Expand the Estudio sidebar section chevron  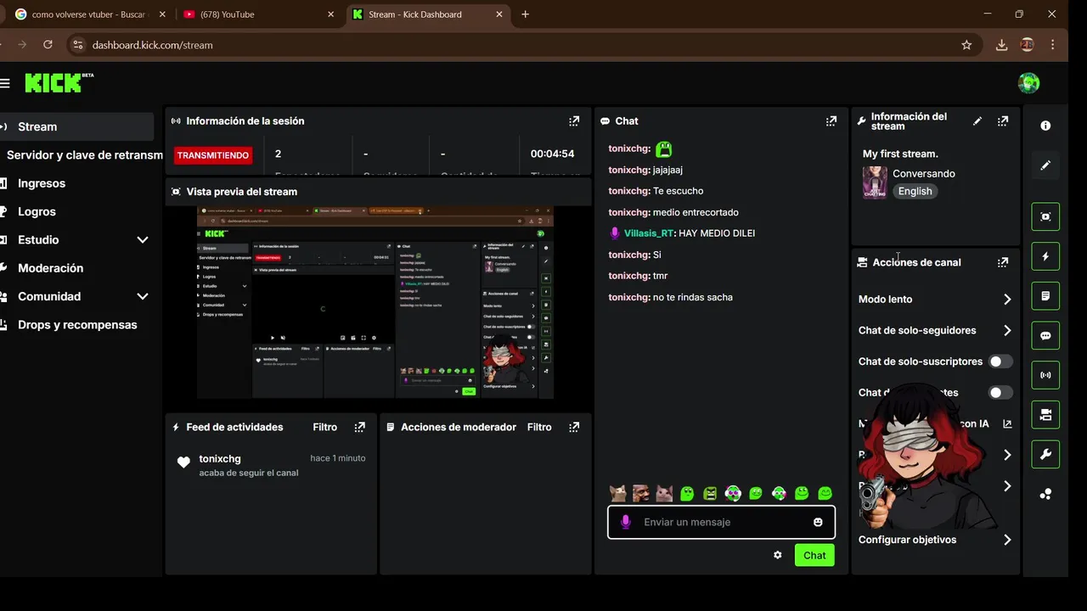point(143,240)
